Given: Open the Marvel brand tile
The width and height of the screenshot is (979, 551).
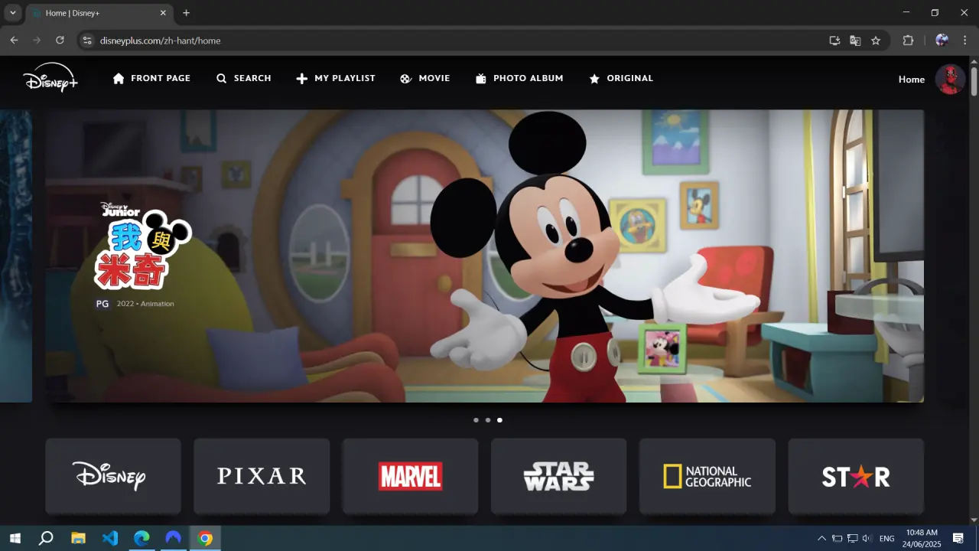Looking at the screenshot, I should coord(410,476).
